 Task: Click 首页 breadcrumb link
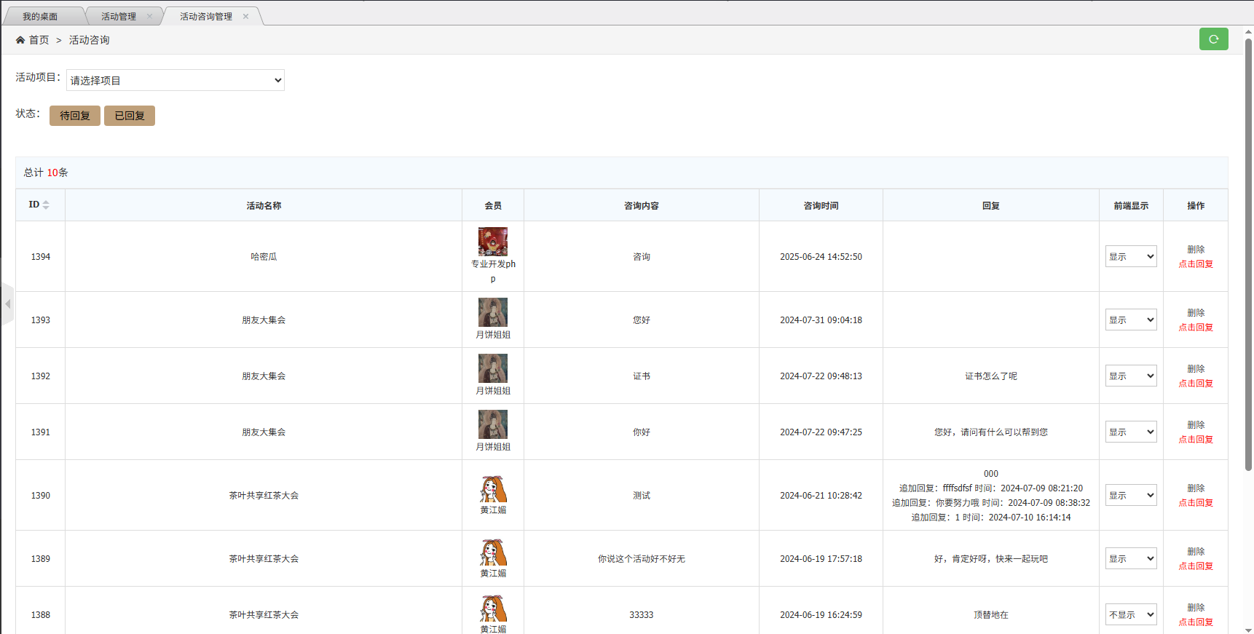(39, 40)
